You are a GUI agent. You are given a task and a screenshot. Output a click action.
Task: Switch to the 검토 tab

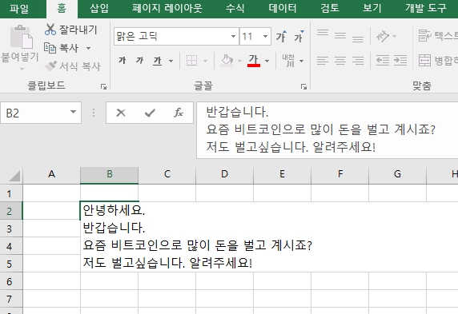pos(330,8)
